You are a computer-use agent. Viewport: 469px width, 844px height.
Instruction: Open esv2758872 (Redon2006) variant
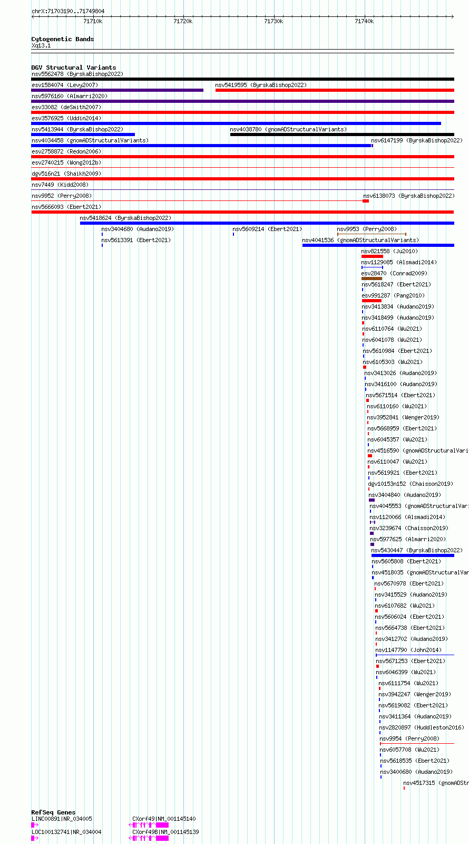[x=66, y=151]
